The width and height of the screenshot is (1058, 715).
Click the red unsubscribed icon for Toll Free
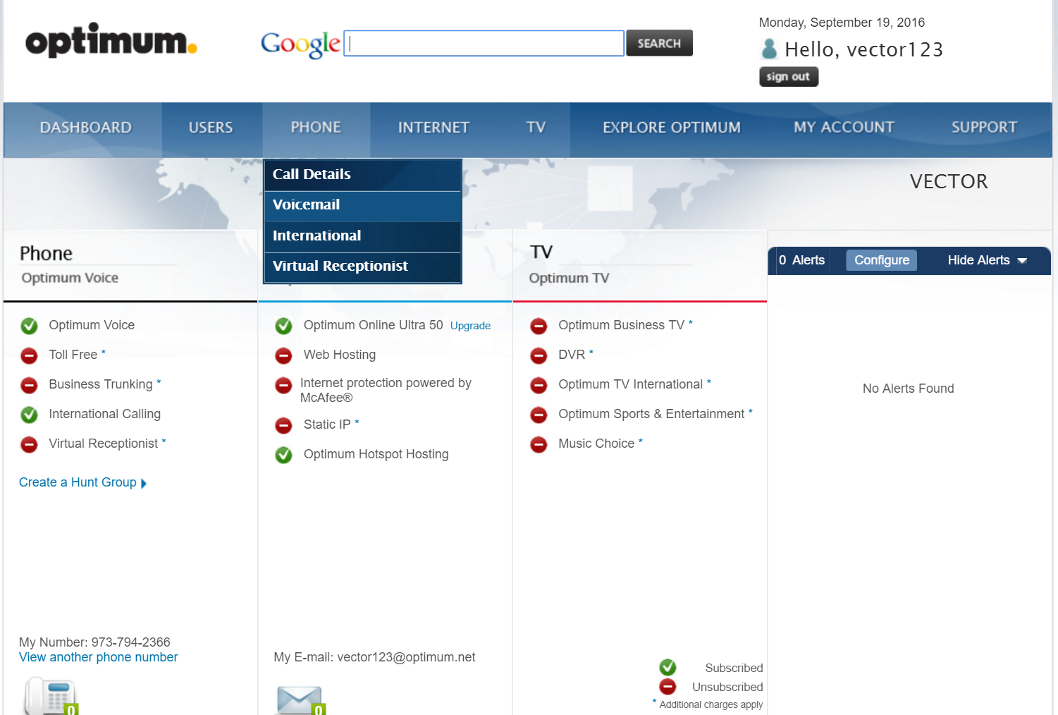(x=29, y=355)
